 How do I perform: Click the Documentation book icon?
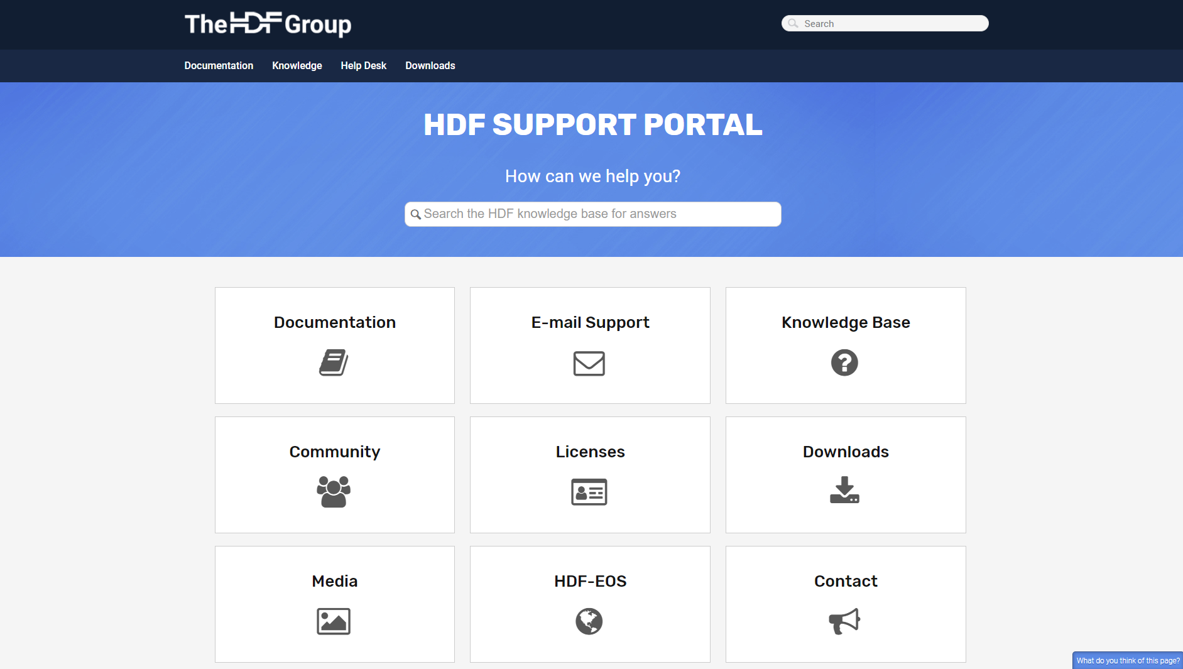[x=334, y=362]
